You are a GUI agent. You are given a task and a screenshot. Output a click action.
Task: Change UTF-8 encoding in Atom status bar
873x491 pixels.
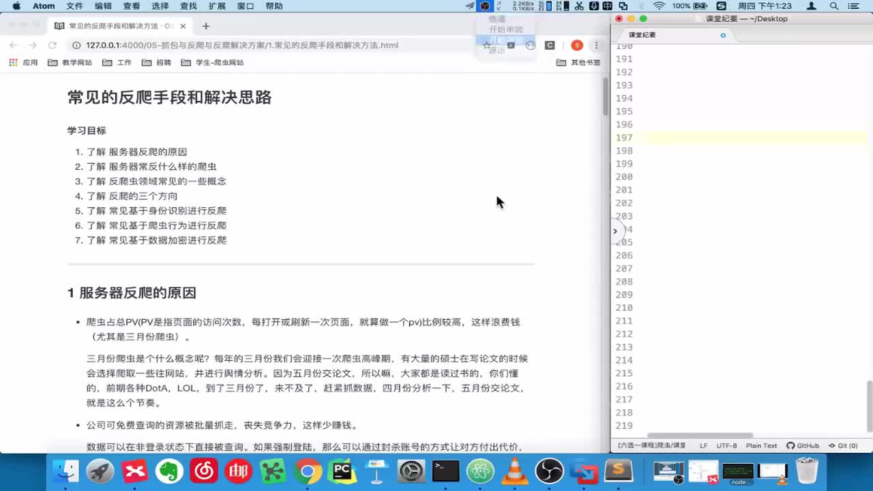tap(726, 445)
